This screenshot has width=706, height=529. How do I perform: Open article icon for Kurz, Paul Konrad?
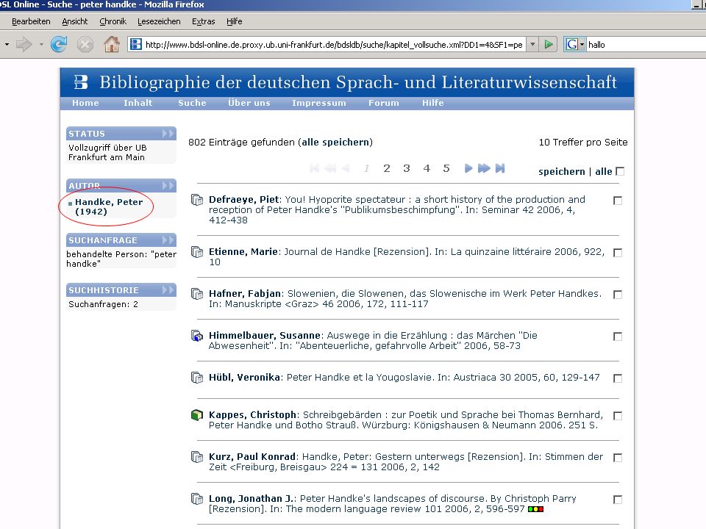click(x=197, y=456)
